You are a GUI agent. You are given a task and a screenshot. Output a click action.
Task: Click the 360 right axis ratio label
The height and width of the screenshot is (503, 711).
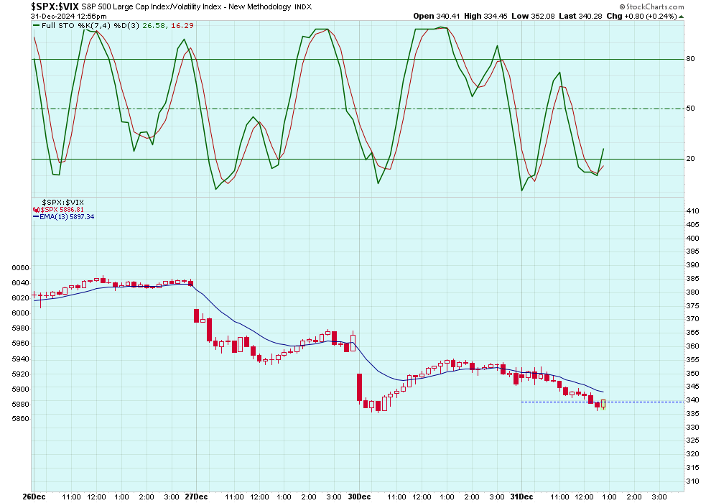pos(692,346)
